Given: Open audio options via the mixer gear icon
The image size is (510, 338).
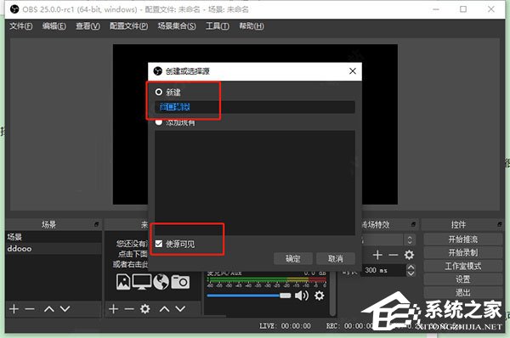Looking at the screenshot, I should click(320, 296).
